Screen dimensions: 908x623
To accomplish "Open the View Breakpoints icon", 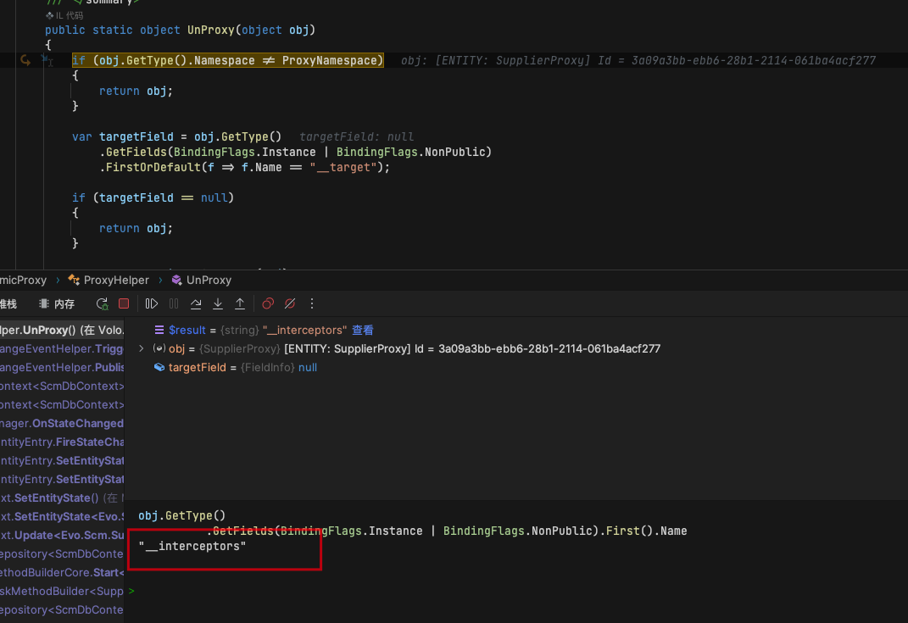I will coord(268,303).
